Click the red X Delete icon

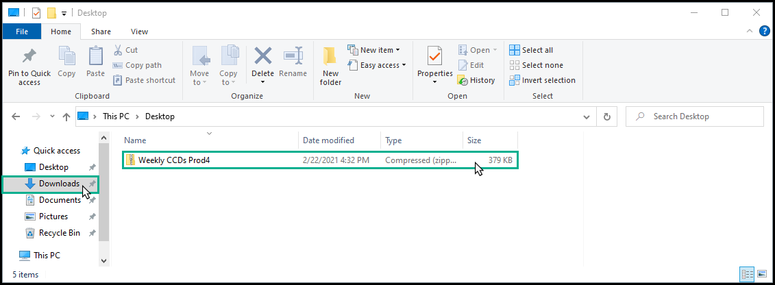[x=263, y=55]
